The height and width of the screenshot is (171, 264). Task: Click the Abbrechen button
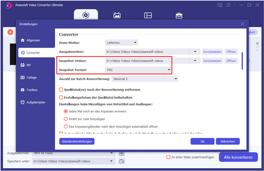tap(227, 142)
